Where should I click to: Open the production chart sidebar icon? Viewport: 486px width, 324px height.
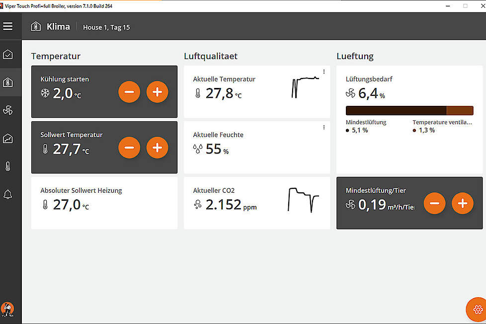point(8,138)
